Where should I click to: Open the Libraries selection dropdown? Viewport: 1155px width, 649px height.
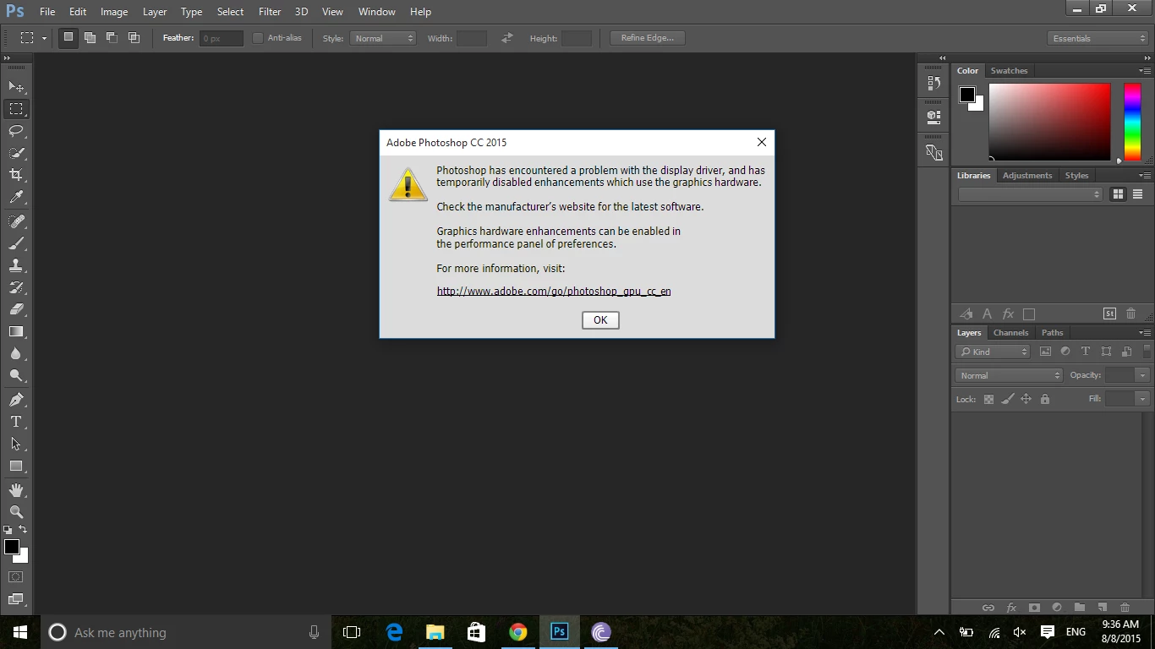[x=1030, y=194]
